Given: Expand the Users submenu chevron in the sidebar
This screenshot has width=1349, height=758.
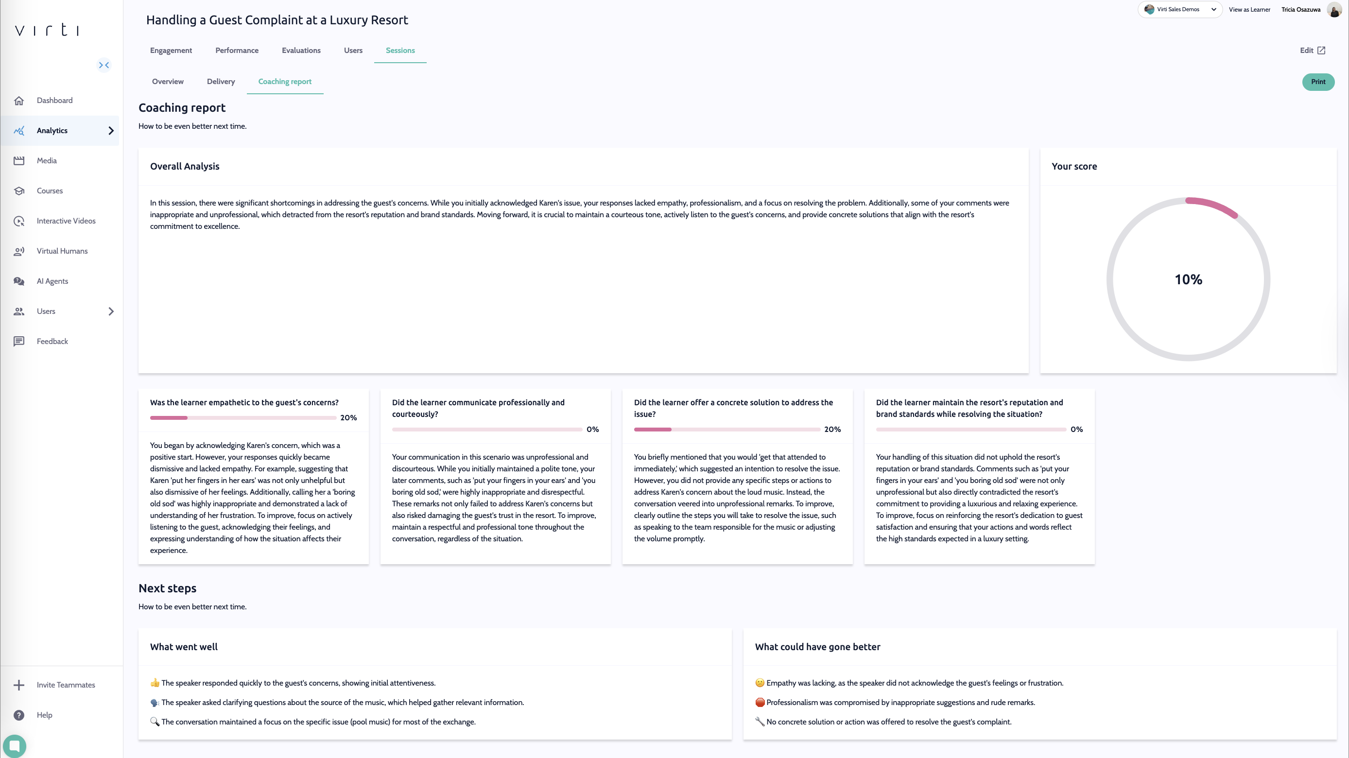Looking at the screenshot, I should pyautogui.click(x=111, y=311).
